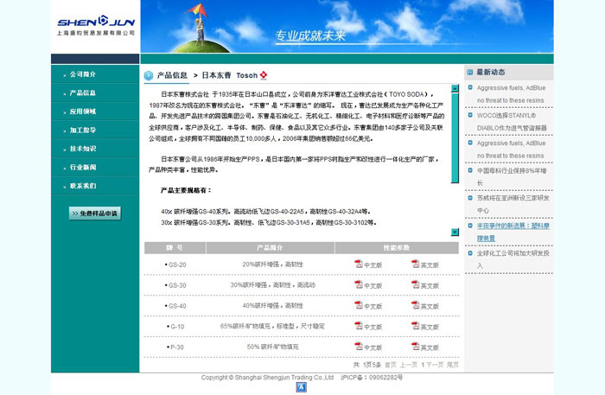Click the 性能参数 table column header

397,248
